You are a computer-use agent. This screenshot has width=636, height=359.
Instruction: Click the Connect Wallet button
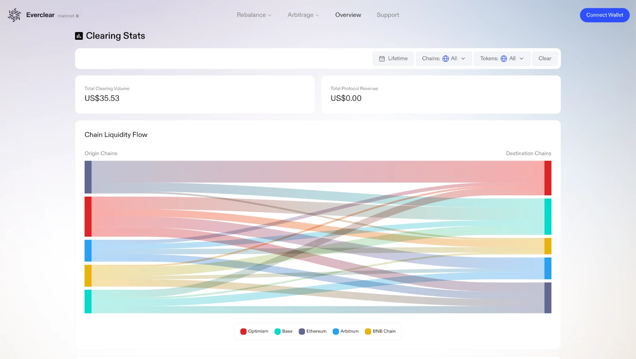604,15
